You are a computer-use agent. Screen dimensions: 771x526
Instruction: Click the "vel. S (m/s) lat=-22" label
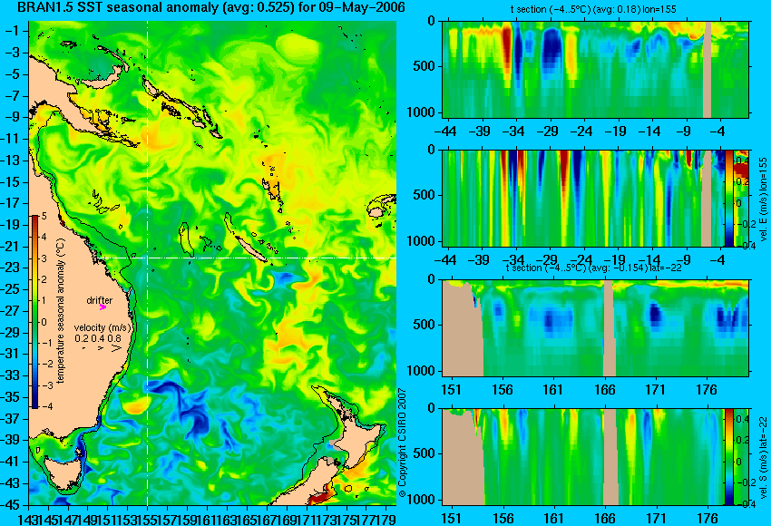click(x=763, y=457)
